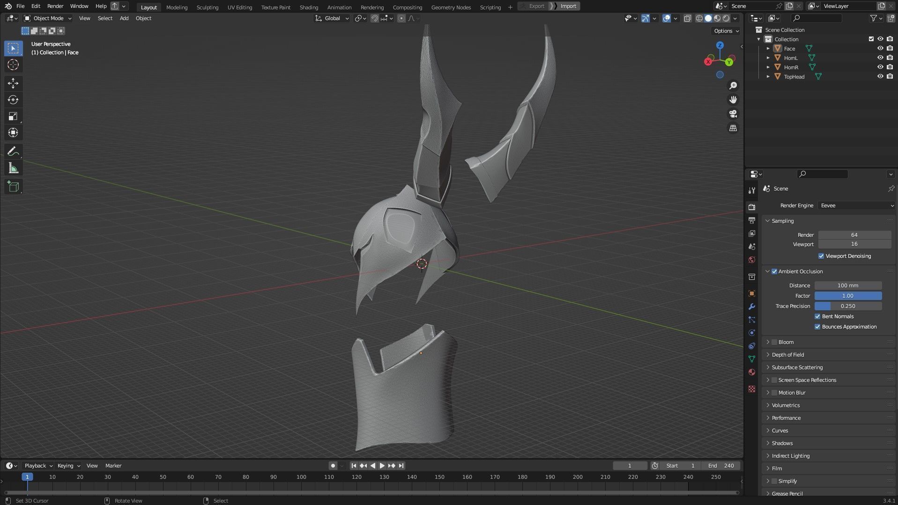The image size is (898, 505).
Task: Open the World properties tab
Action: click(752, 260)
